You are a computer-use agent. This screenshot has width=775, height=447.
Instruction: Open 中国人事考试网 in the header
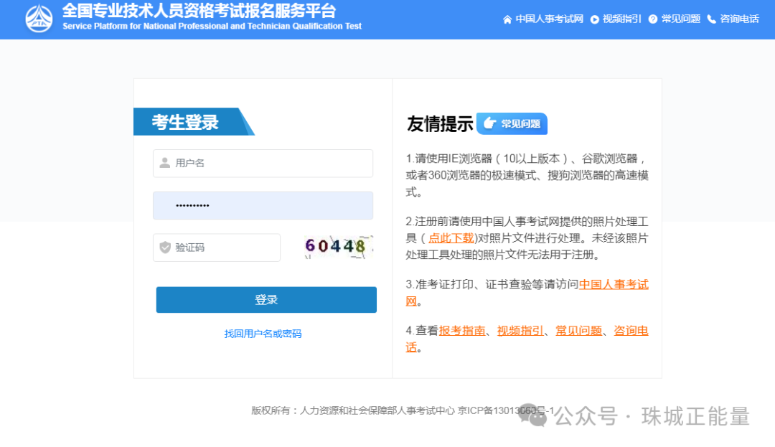click(549, 19)
